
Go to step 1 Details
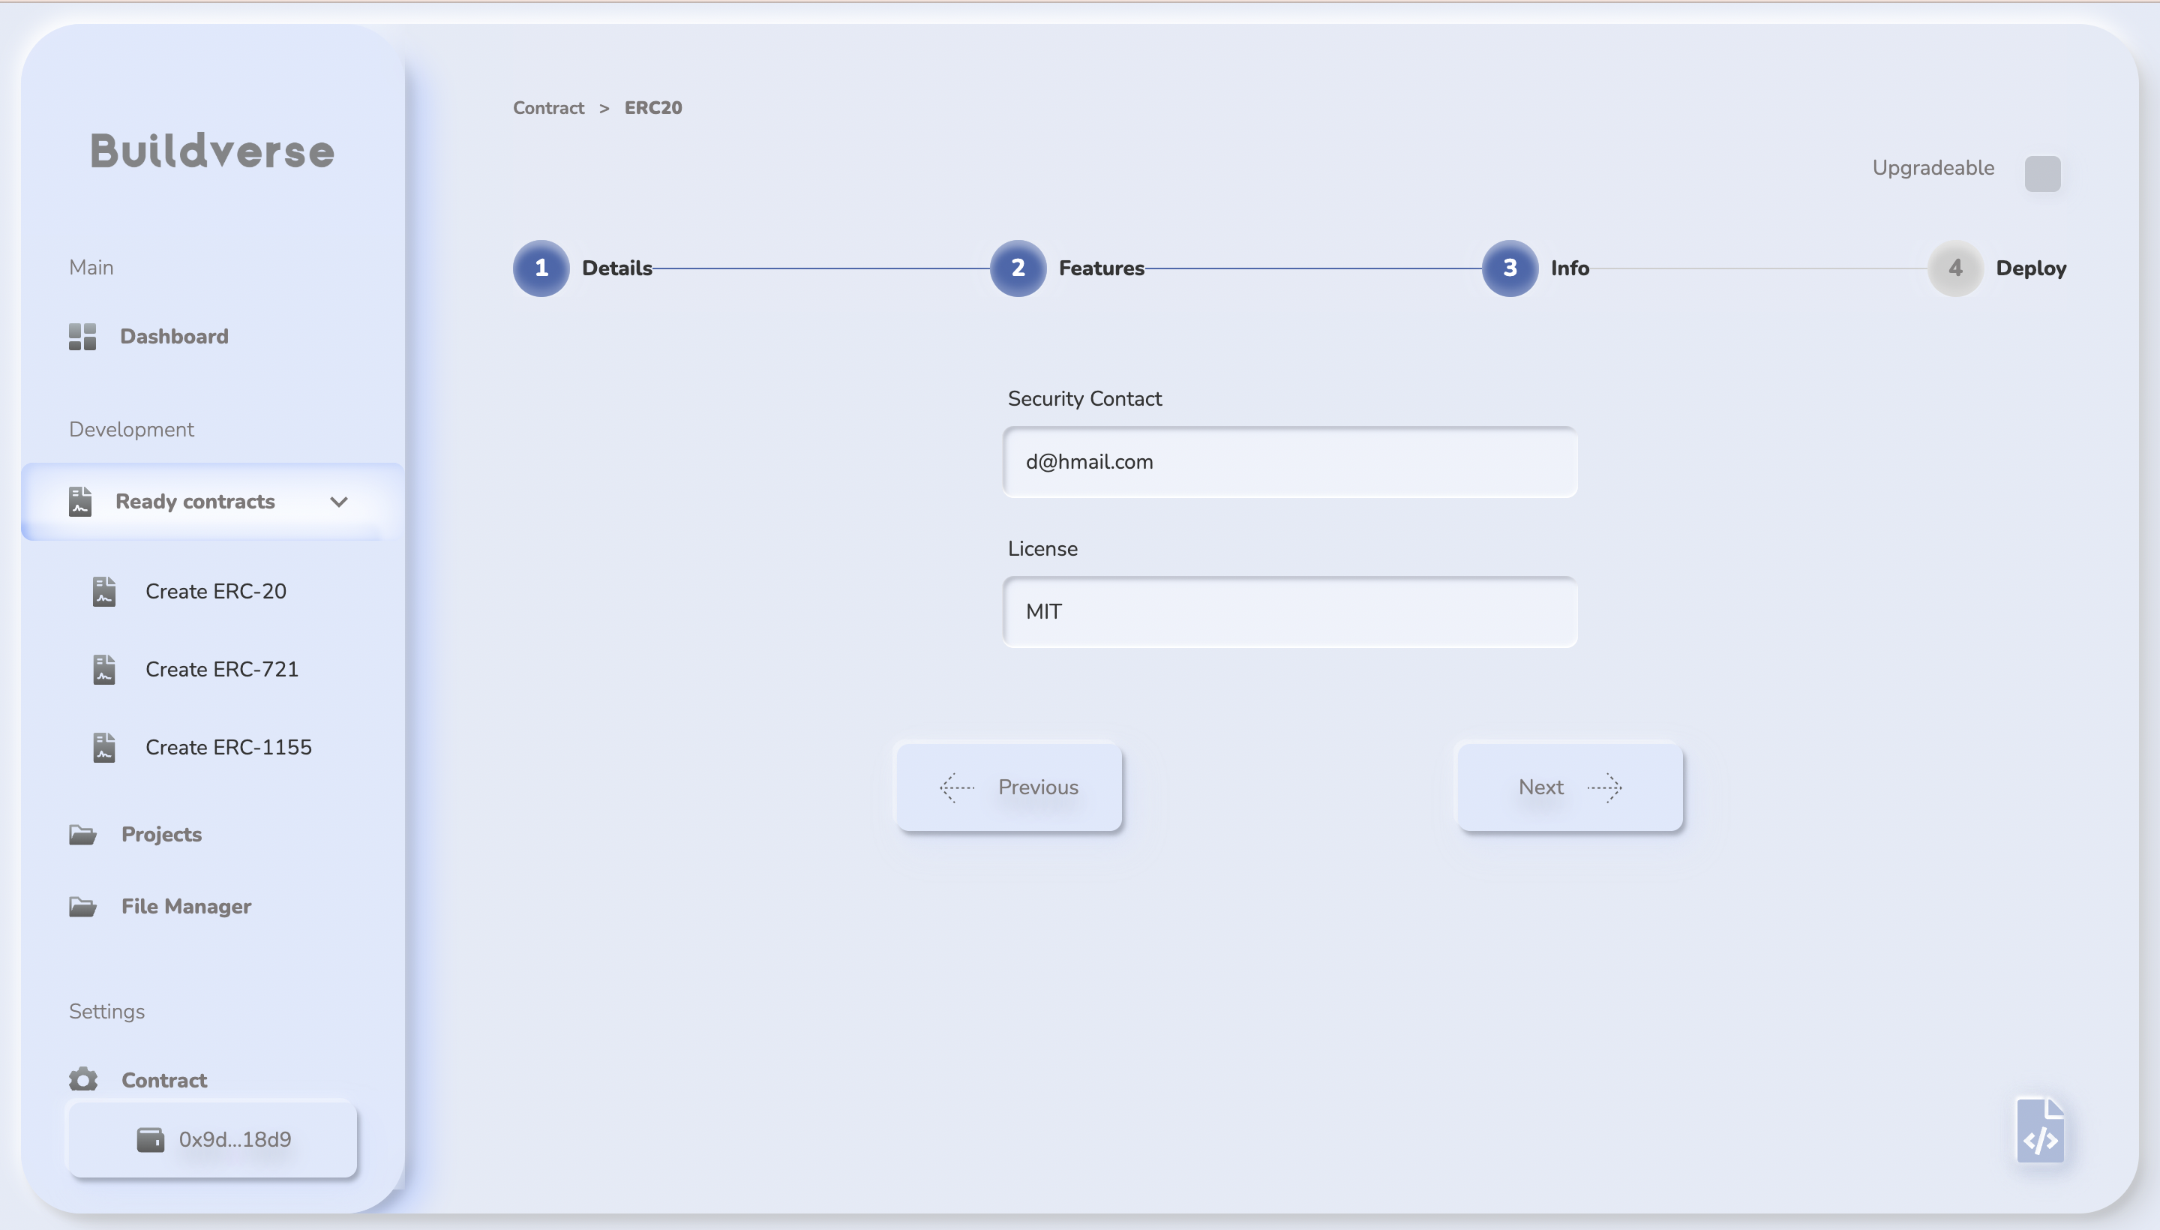click(541, 268)
